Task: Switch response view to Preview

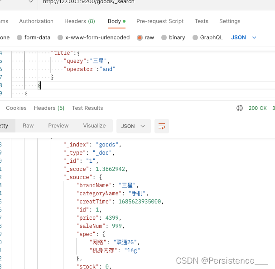Action: 58,126
